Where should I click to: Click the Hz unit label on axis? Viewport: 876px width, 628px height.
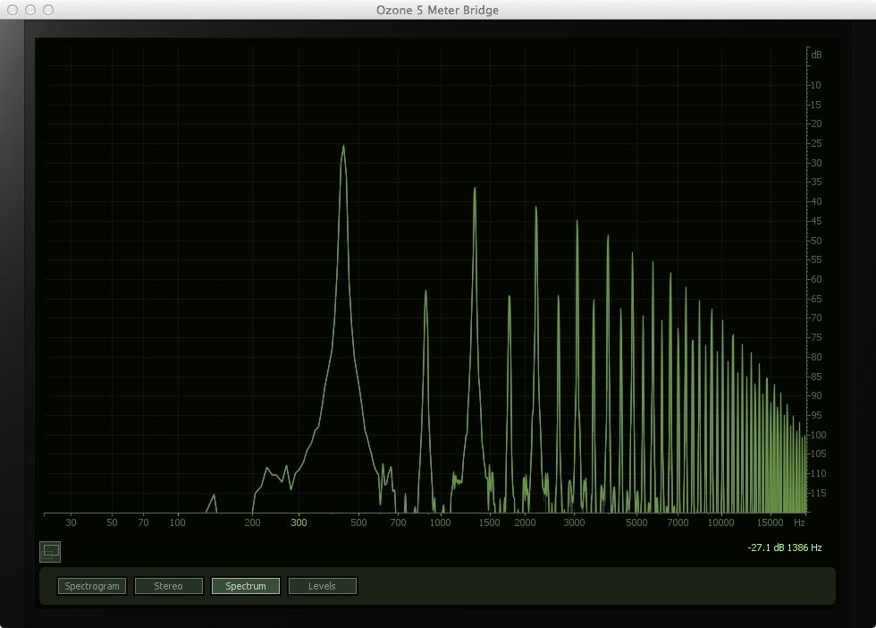coord(799,522)
